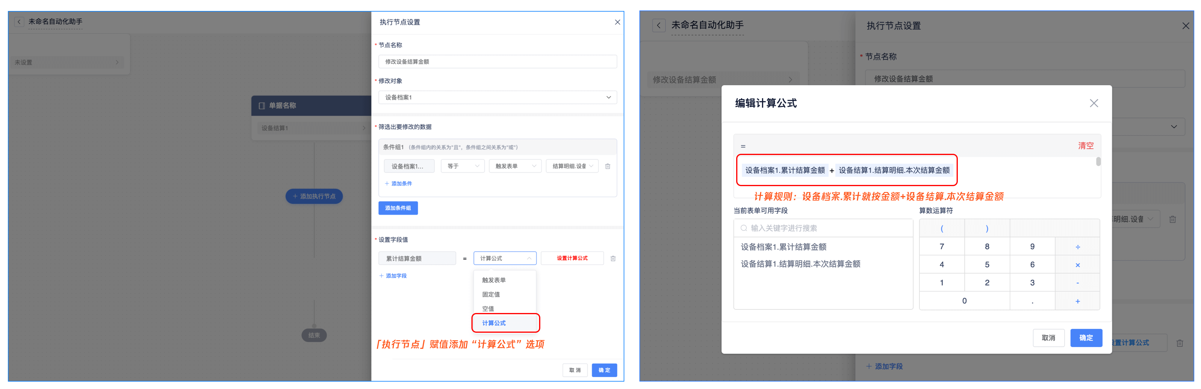
Task: Click the 添加条件组 button
Action: coord(398,208)
